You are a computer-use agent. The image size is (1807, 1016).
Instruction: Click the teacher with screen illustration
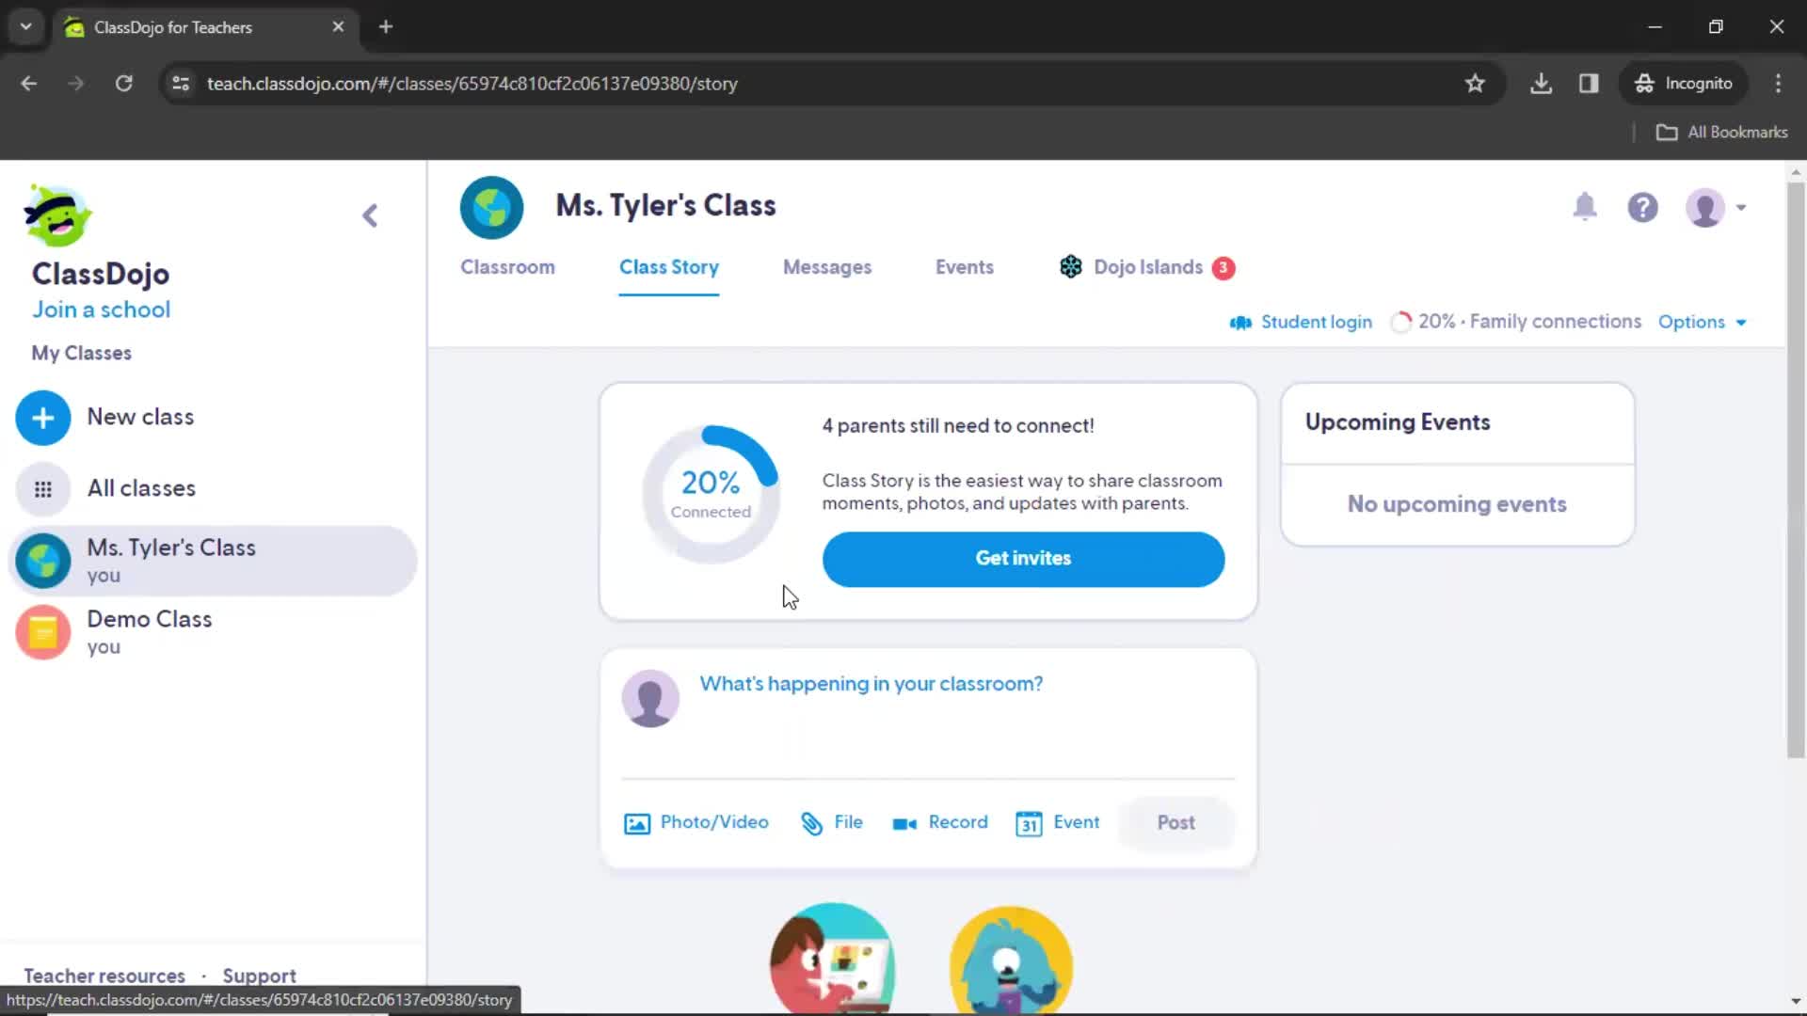833,958
